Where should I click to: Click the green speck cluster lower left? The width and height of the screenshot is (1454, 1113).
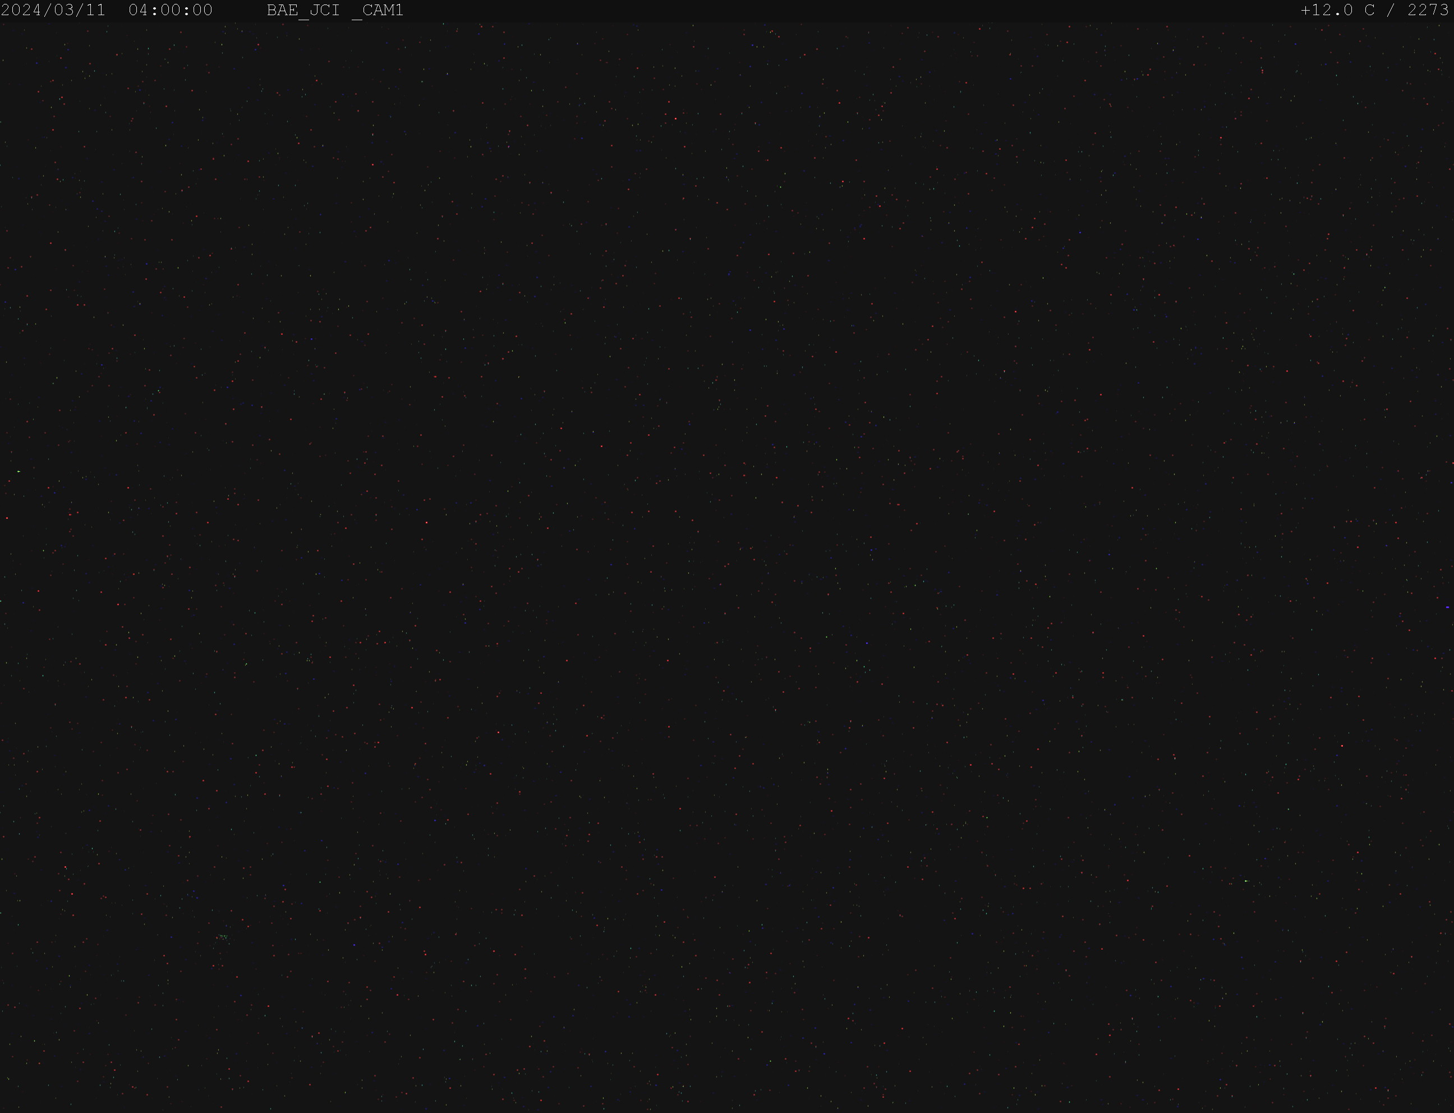tap(223, 937)
